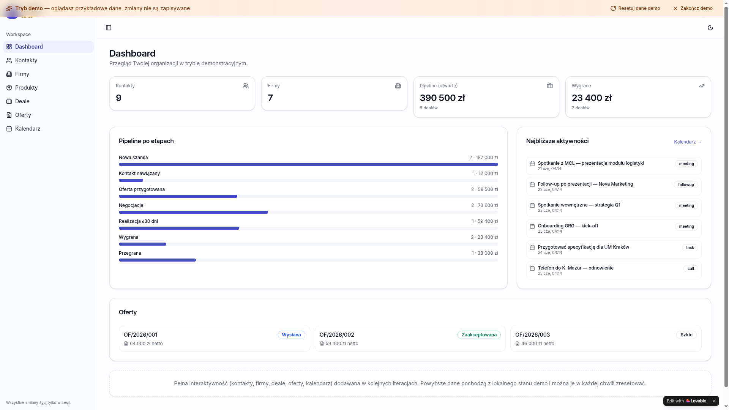This screenshot has height=410, width=729.
Task: Open offer OF/2026/002 card
Action: 410,339
